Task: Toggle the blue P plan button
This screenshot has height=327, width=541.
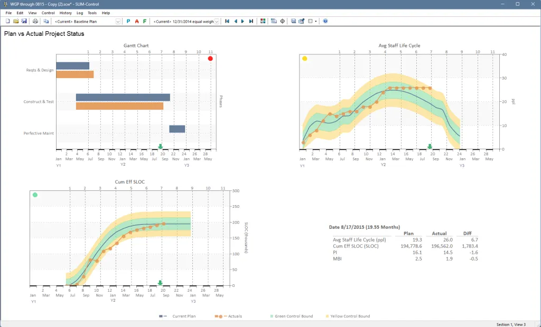Action: (128, 21)
